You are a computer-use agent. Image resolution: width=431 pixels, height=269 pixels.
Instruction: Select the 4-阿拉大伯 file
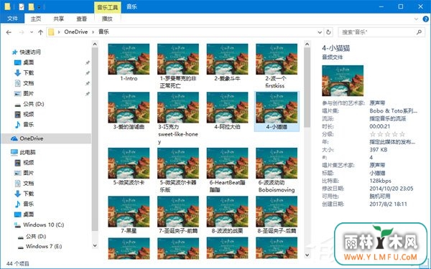coord(227,111)
